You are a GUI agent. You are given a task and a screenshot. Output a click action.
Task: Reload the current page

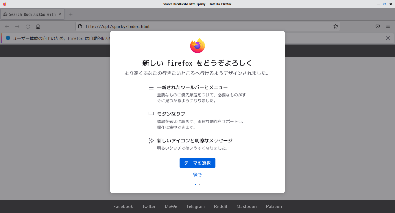(28, 27)
